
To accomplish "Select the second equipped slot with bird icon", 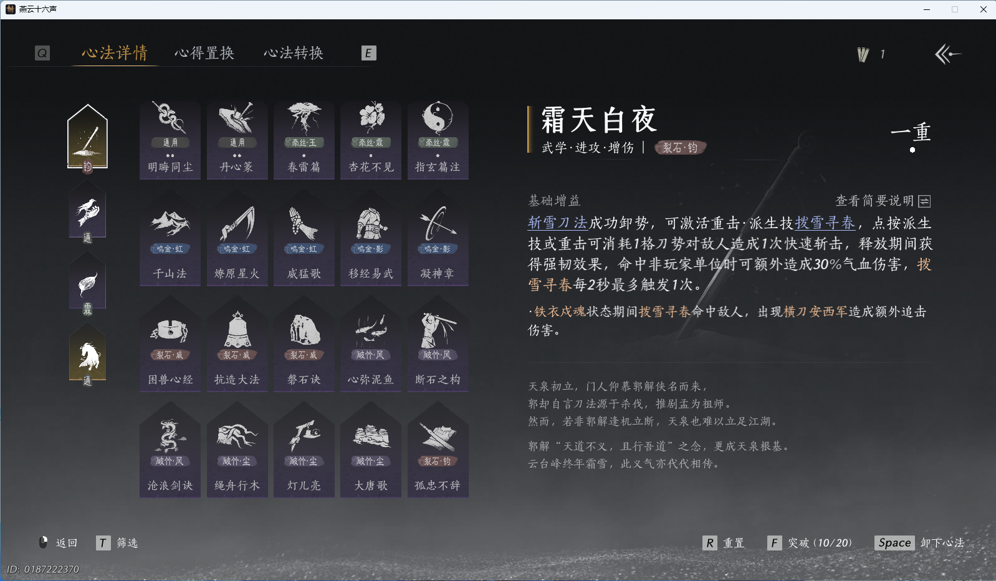I will click(x=87, y=214).
